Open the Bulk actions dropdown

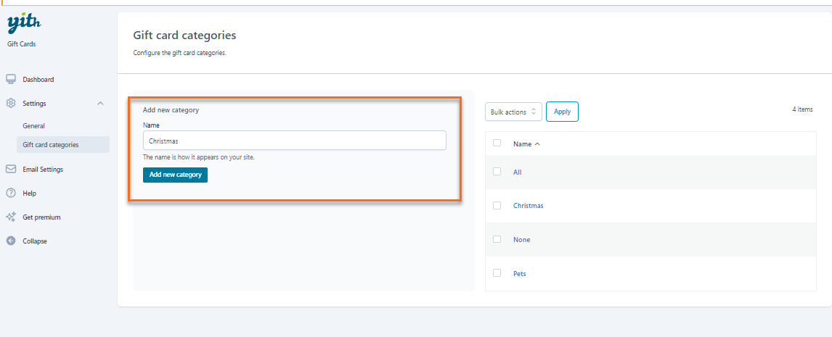pos(513,112)
